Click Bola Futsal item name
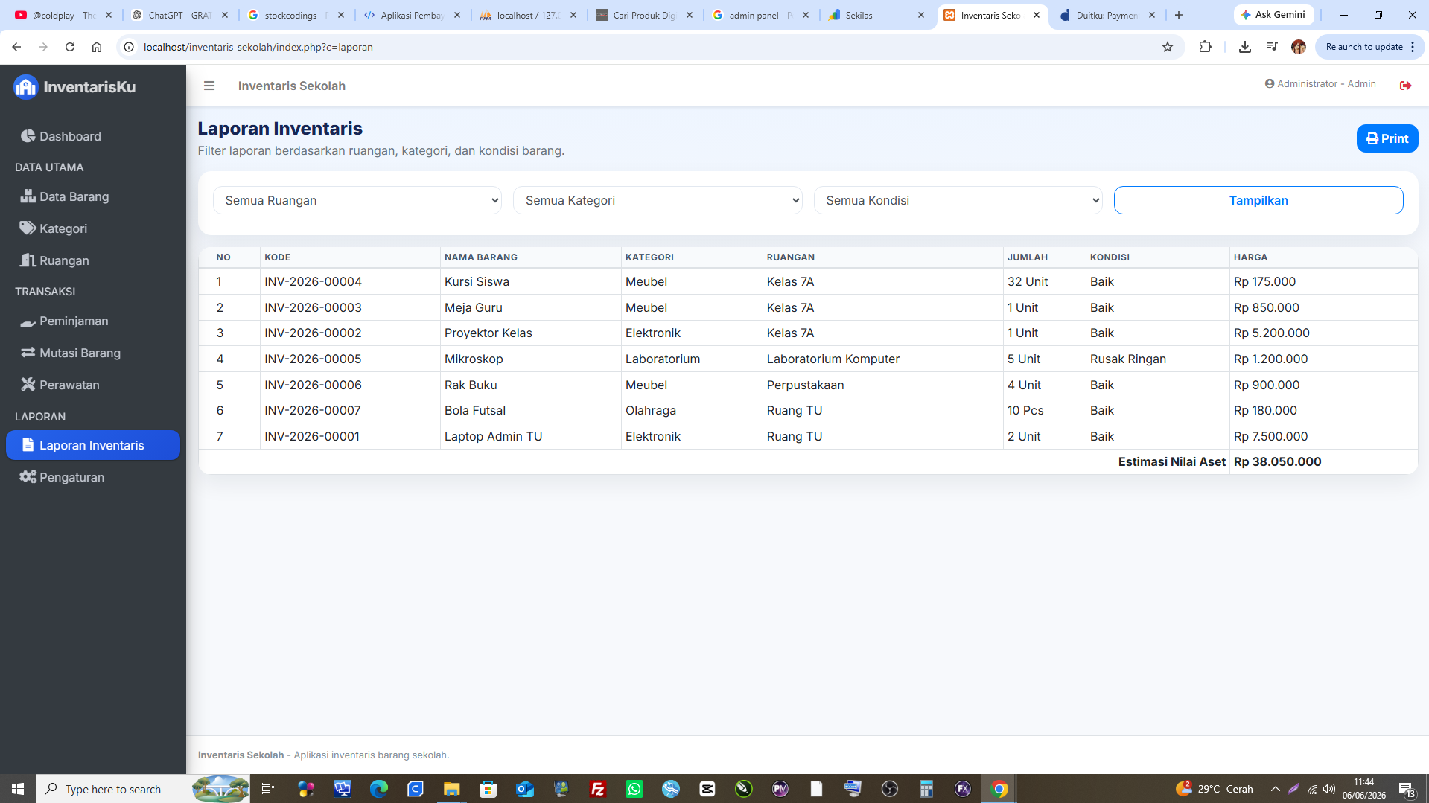This screenshot has height=803, width=1429. pos(475,410)
